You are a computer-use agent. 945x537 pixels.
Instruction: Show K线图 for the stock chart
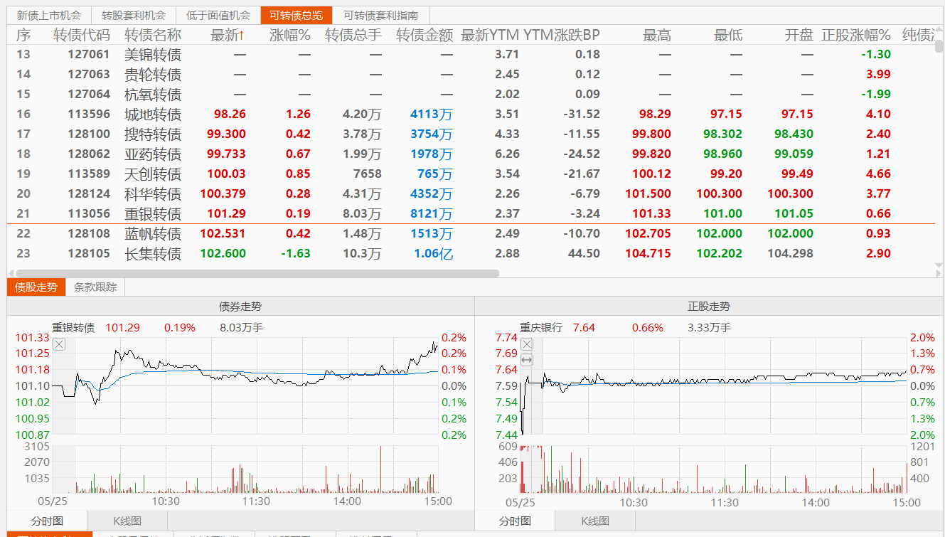[595, 521]
